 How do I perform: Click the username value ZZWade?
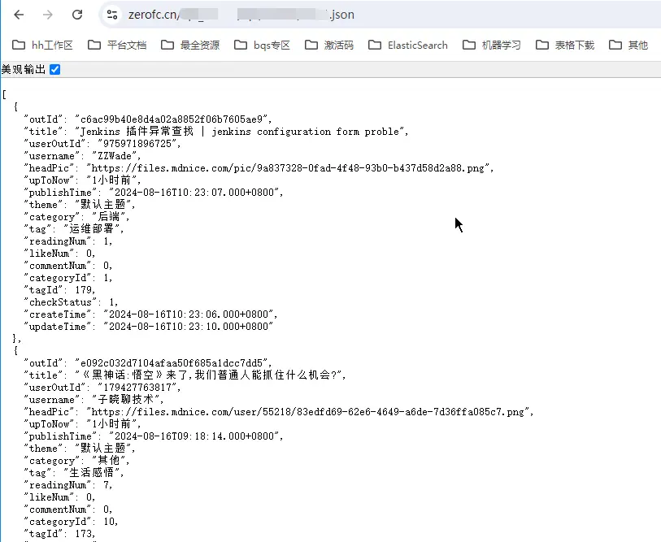(x=115, y=156)
